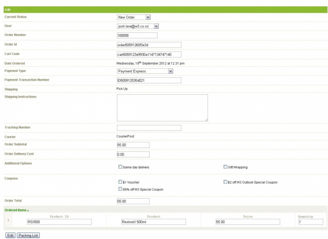The height and width of the screenshot is (239, 328).
Task: Open the Packing List
Action: point(28,236)
